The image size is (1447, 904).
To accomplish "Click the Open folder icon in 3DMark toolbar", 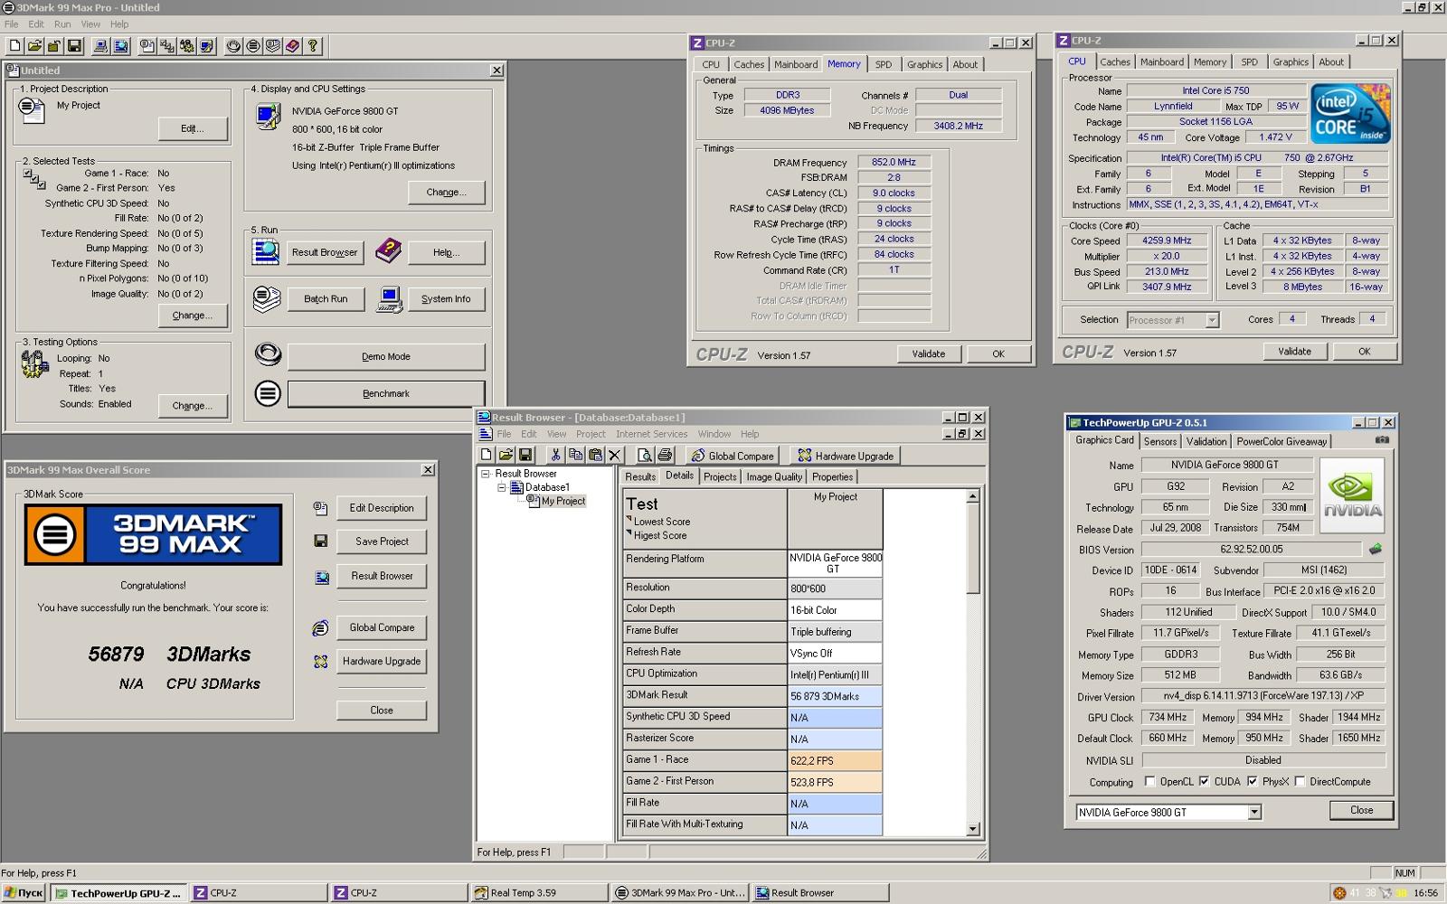I will click(x=34, y=46).
